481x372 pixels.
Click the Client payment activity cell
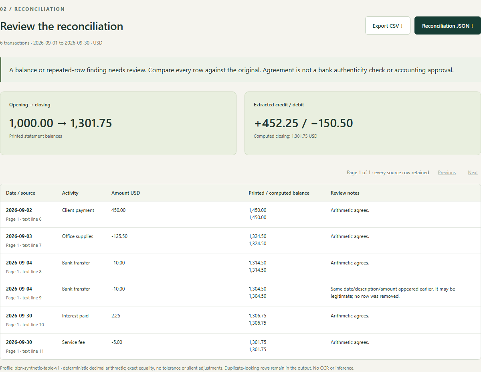(78, 210)
